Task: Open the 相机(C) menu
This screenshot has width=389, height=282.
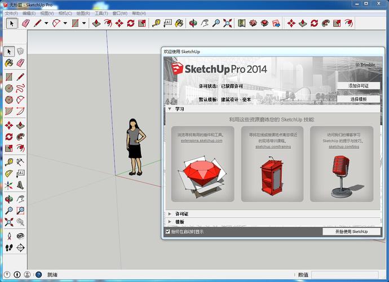Action: click(66, 13)
